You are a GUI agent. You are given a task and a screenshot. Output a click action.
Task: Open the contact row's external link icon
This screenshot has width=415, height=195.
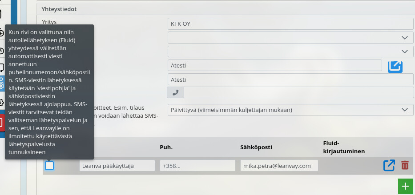[x=389, y=165]
